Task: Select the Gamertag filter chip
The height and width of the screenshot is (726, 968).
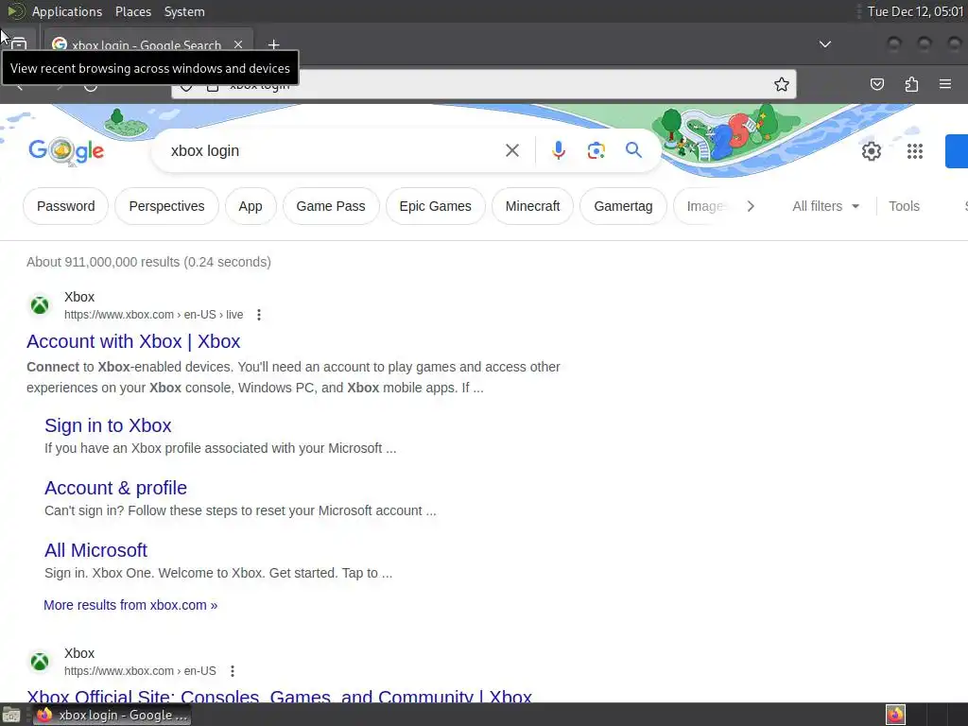Action: 623,206
